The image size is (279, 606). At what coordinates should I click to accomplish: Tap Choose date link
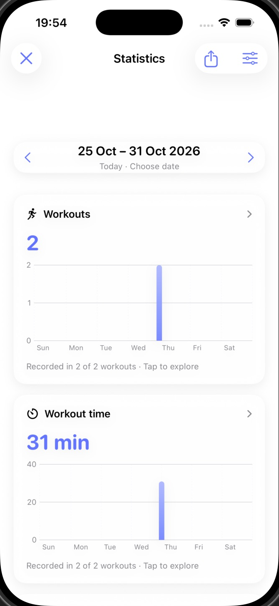155,166
